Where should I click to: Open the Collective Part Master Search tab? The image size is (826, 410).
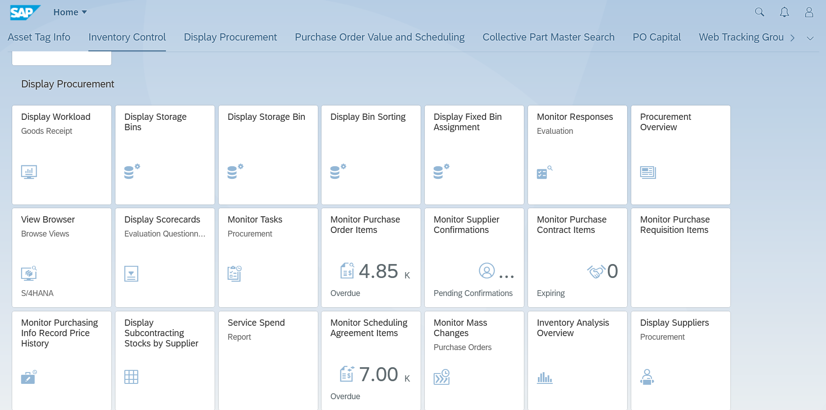coord(548,37)
